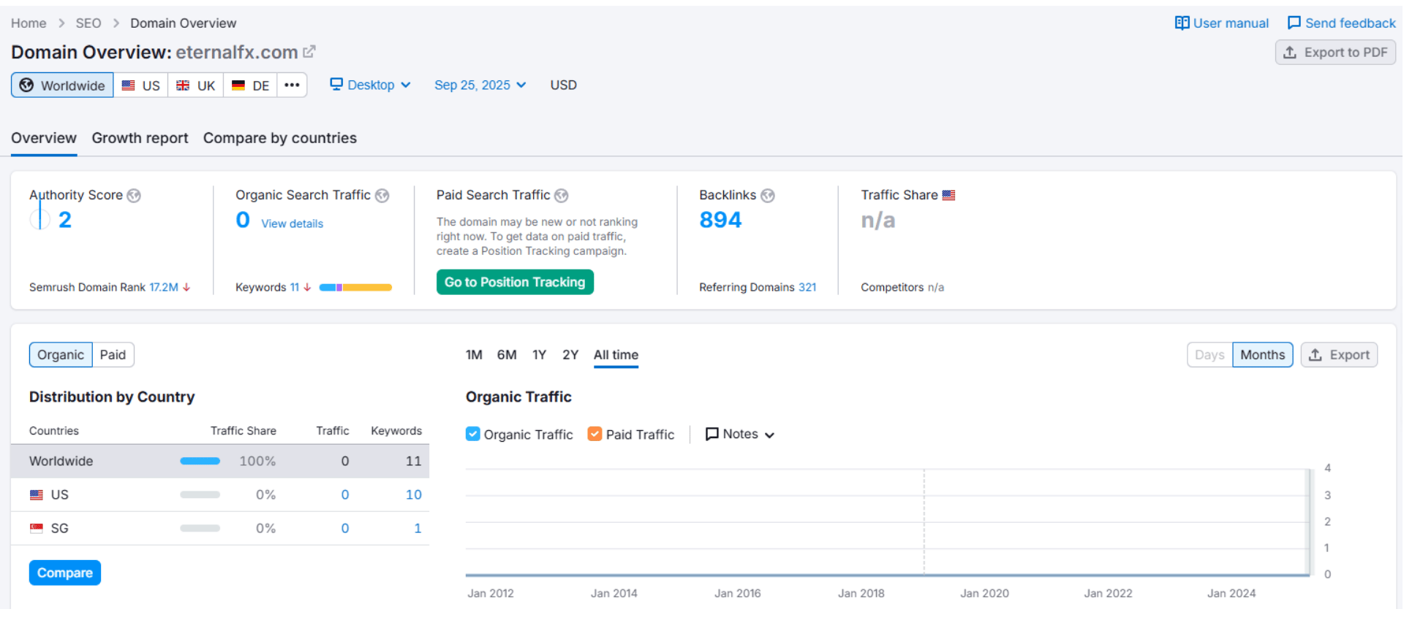This screenshot has height=628, width=1404.
Task: Select the US database label
Action: tap(151, 86)
